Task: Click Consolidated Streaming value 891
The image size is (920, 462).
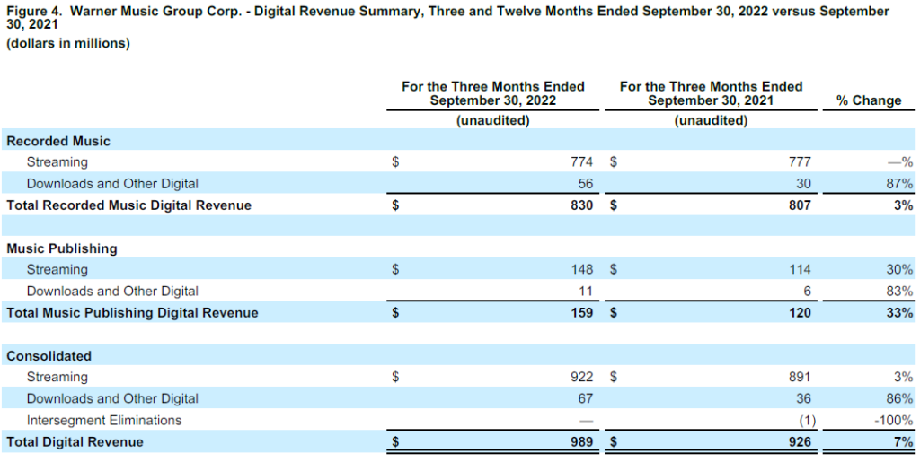Action: [799, 378]
